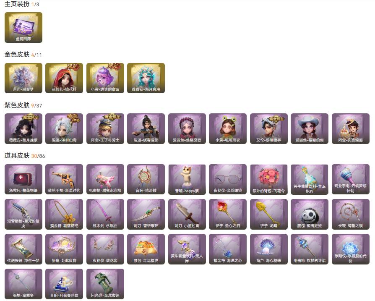Select the 虚镜回廊 homepage decoration card
Viewport: 375px width, 301px height.
[x=23, y=28]
